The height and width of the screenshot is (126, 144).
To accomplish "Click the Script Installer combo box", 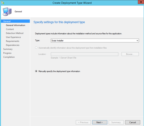I will point(95,40).
